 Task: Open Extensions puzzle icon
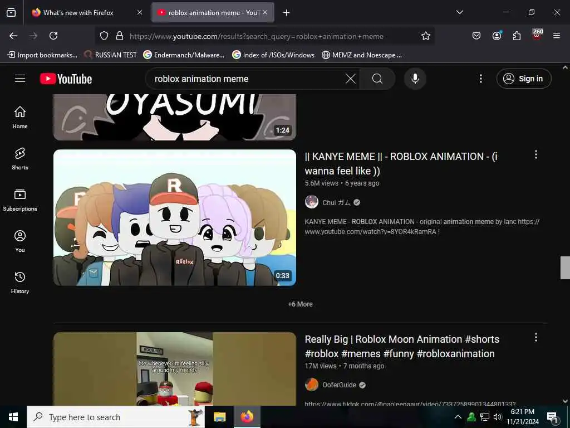(x=517, y=36)
